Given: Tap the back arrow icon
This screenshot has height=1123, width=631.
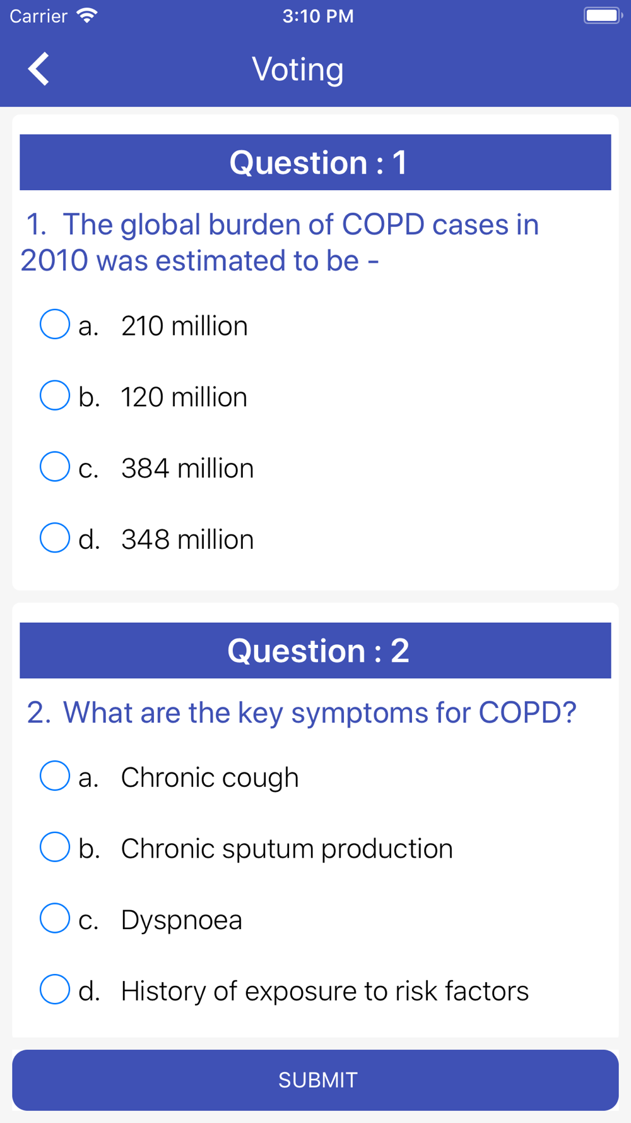Looking at the screenshot, I should pyautogui.click(x=39, y=69).
